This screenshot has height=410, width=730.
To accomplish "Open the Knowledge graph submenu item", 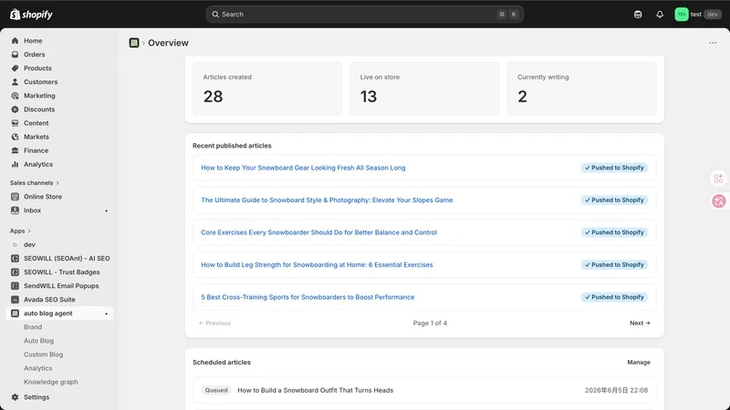I will click(51, 382).
